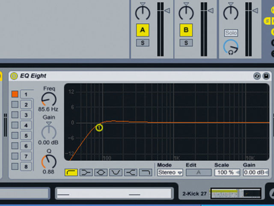Select filter band 4 tab
The width and height of the screenshot is (274, 206).
(x=26, y=125)
